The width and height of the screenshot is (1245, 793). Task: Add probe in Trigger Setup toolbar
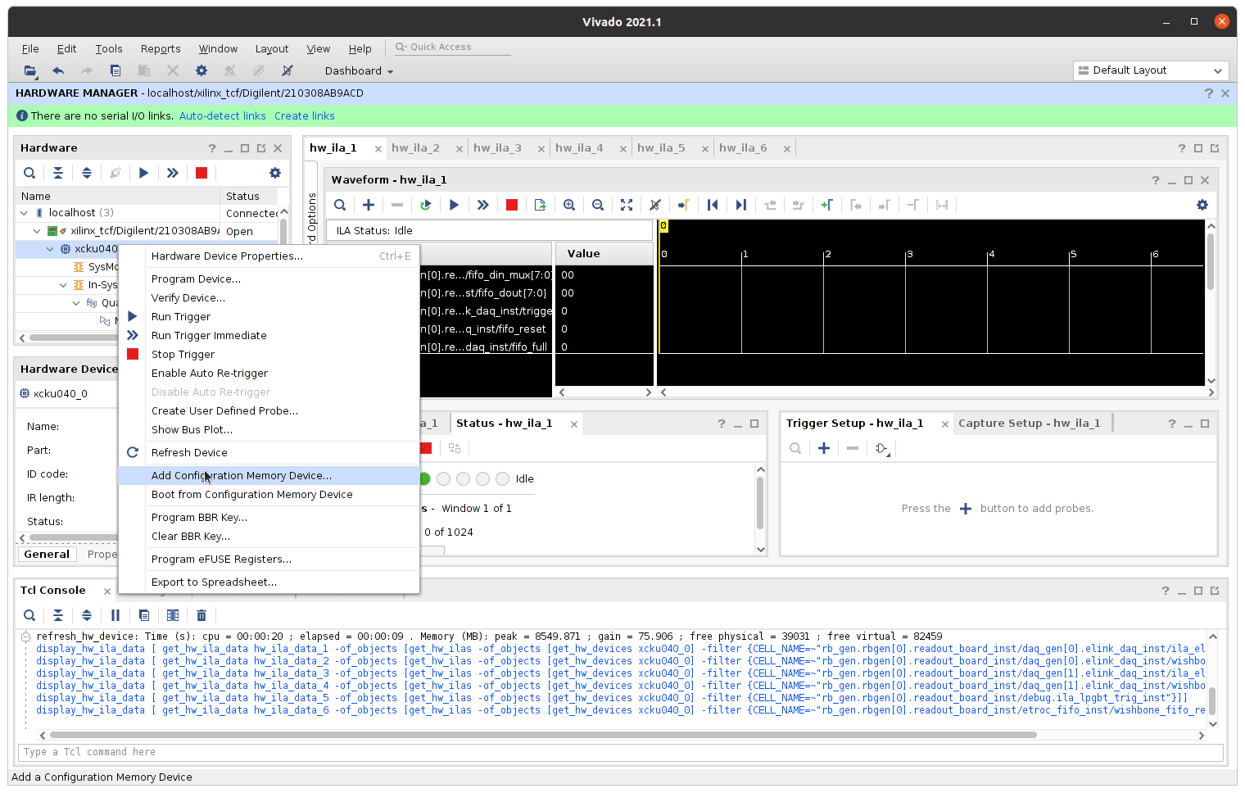point(824,448)
